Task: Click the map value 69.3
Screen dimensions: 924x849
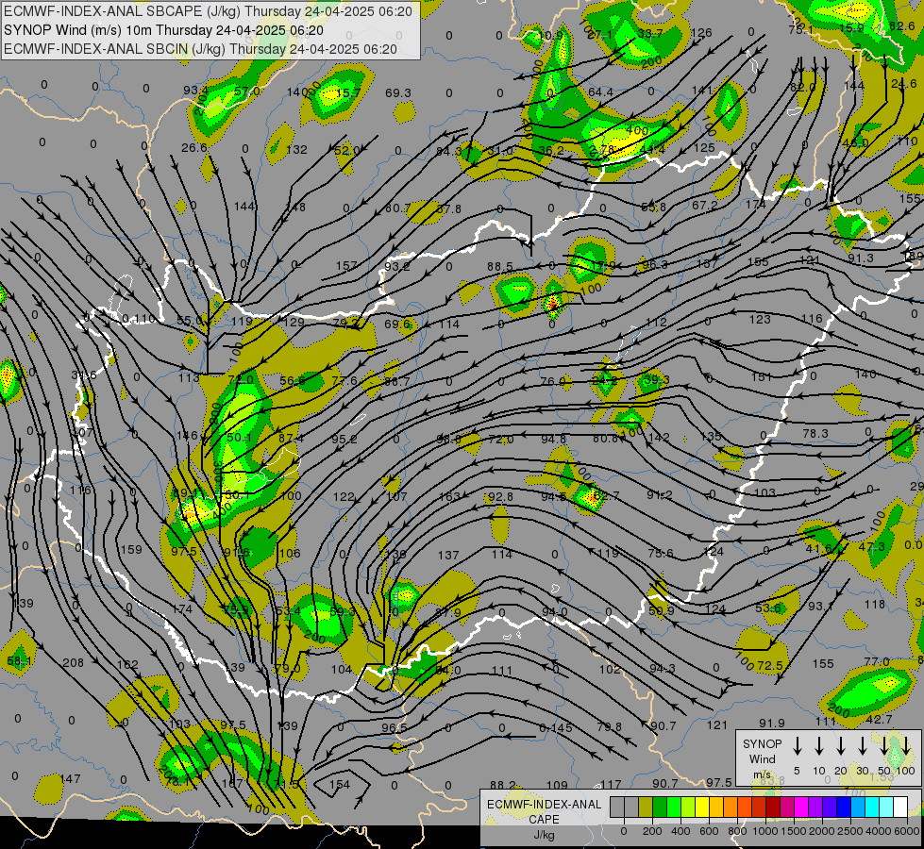Action: coord(398,93)
